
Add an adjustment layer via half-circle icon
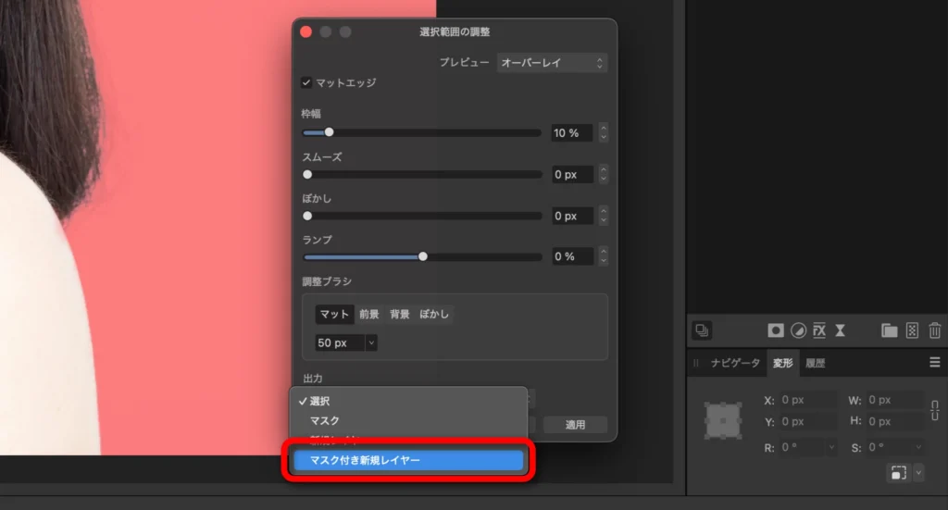pos(797,330)
